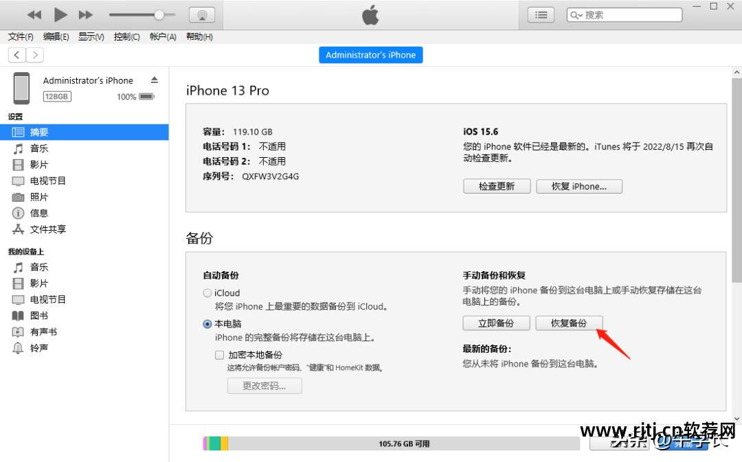Screen dimensions: 742x462
Task: Click the 立即备份 button
Action: pos(496,323)
